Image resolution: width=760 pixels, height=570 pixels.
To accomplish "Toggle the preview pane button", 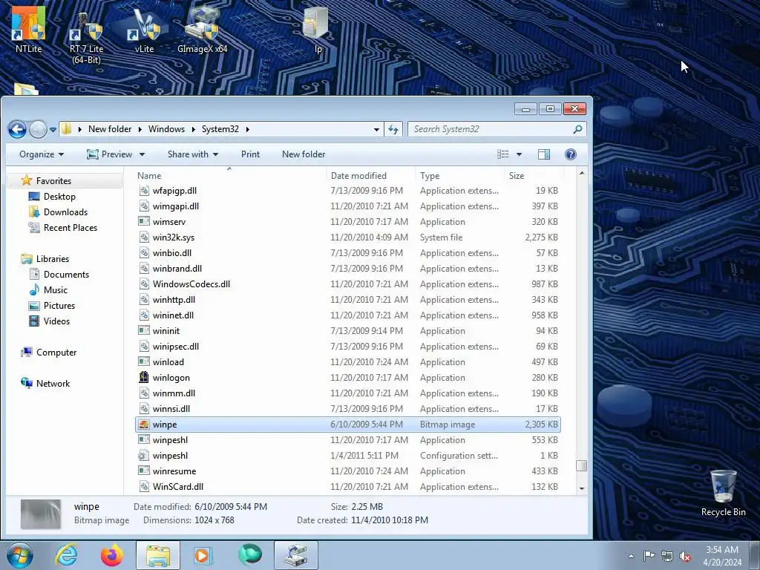I will pos(544,154).
